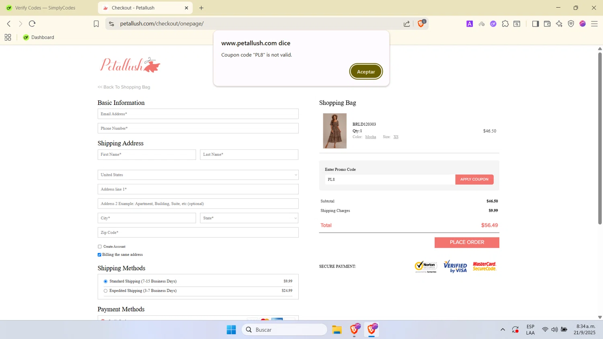
Task: Open the Extensions puzzle icon
Action: tap(505, 24)
